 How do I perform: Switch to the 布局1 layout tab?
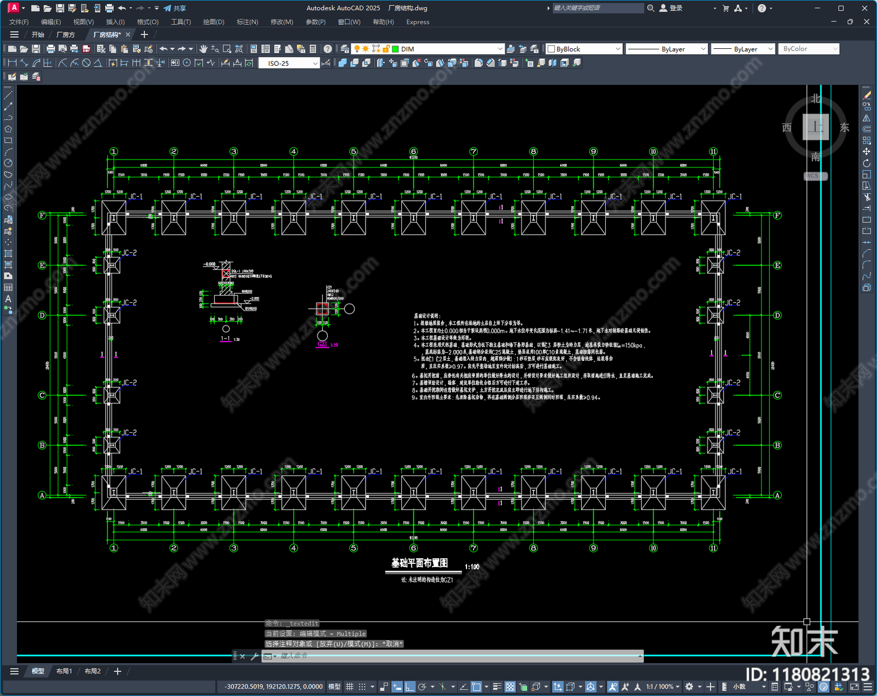[x=64, y=671]
